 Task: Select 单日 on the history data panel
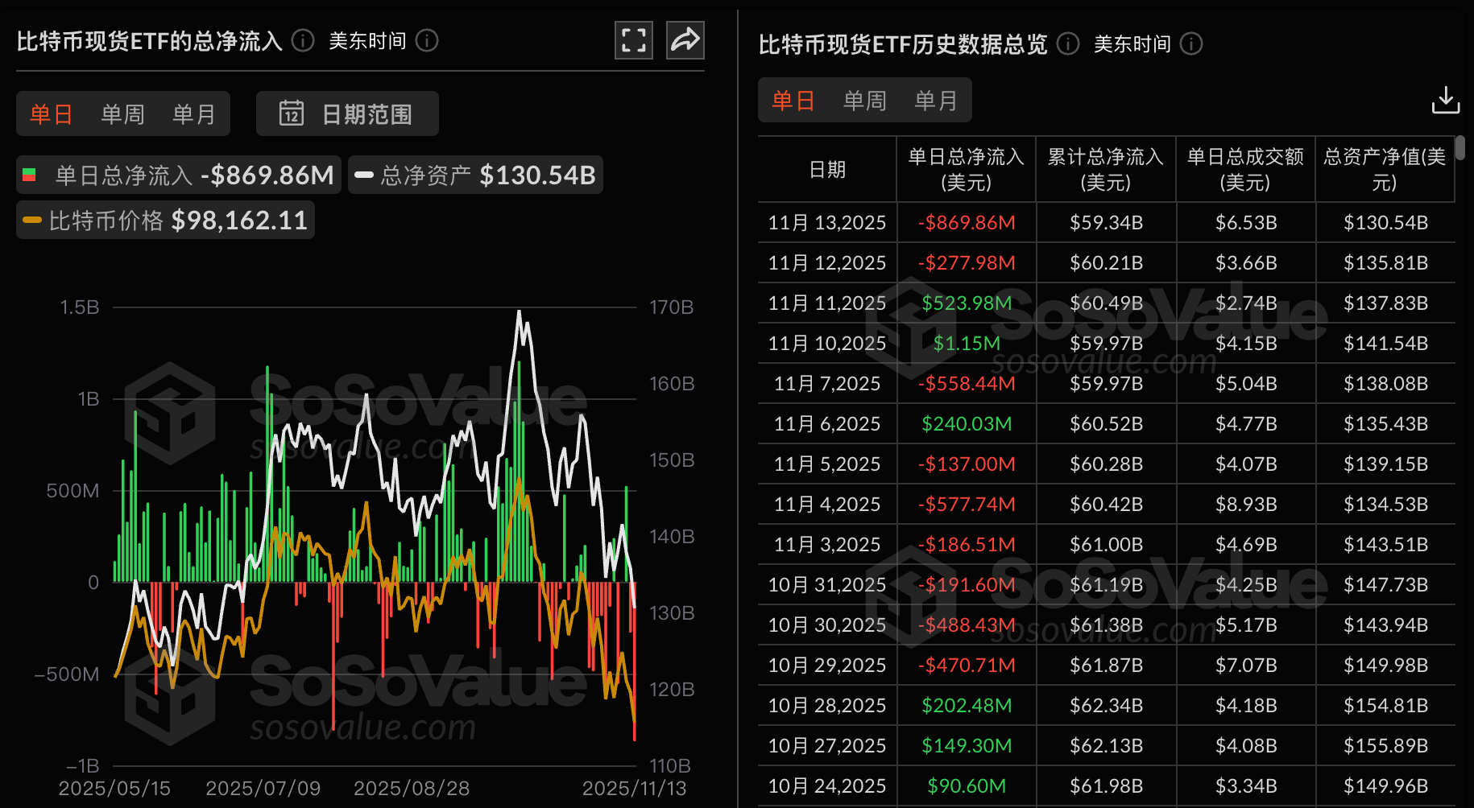(x=793, y=100)
